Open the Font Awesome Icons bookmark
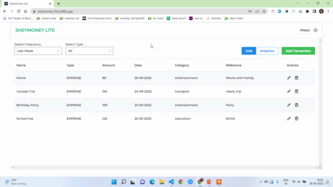 97,19
